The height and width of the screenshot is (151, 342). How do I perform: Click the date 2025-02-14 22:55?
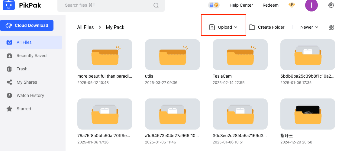pyautogui.click(x=229, y=83)
